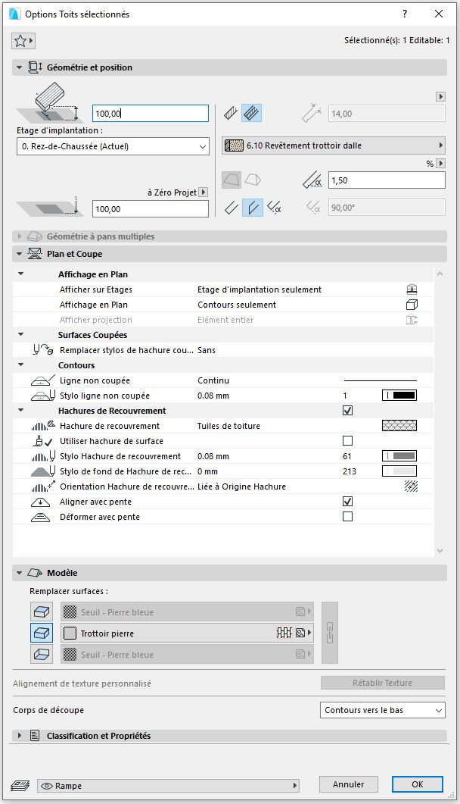This screenshot has height=804, width=460.
Task: Click the Classification et Propriétés list icon
Action: click(35, 736)
